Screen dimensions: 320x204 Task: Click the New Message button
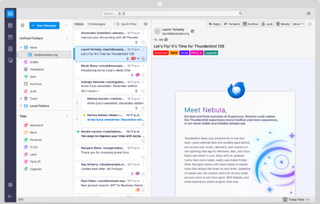pyautogui.click(x=44, y=26)
